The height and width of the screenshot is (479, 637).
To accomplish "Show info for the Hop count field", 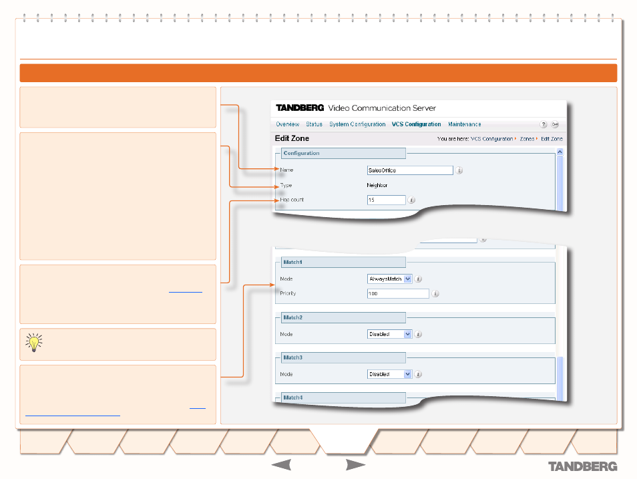I will click(x=411, y=200).
